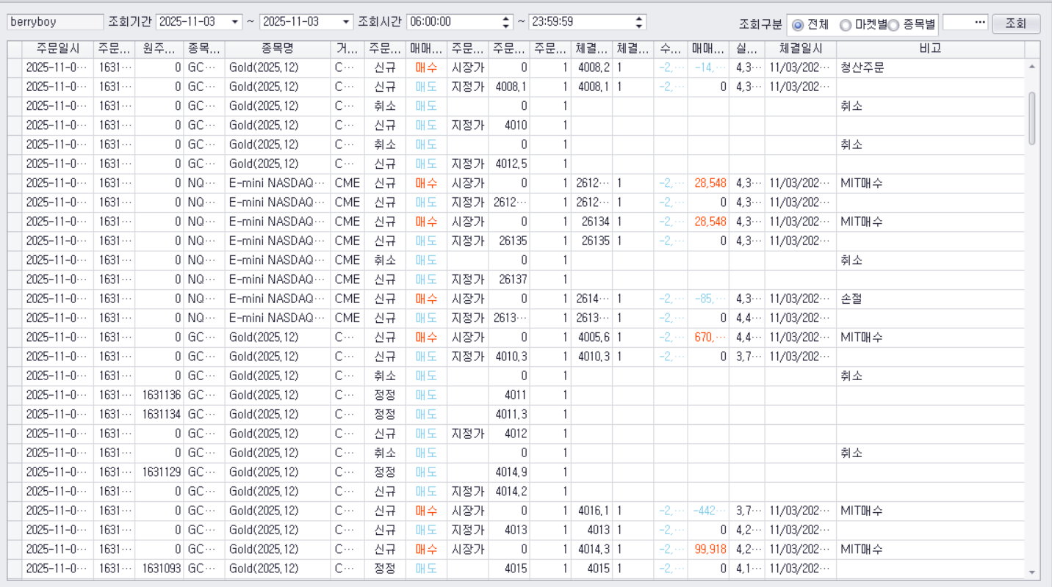Choose the 종목별 radio option
The width and height of the screenshot is (1052, 587).
tap(893, 25)
